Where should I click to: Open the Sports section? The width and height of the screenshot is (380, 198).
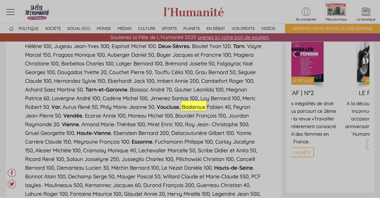click(x=169, y=28)
